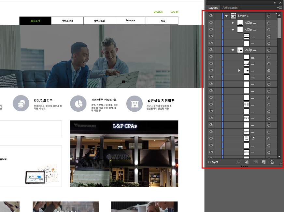Select the 세무자료실 menu item on the artboard
Screen dimensions: 284x212
pyautogui.click(x=99, y=21)
